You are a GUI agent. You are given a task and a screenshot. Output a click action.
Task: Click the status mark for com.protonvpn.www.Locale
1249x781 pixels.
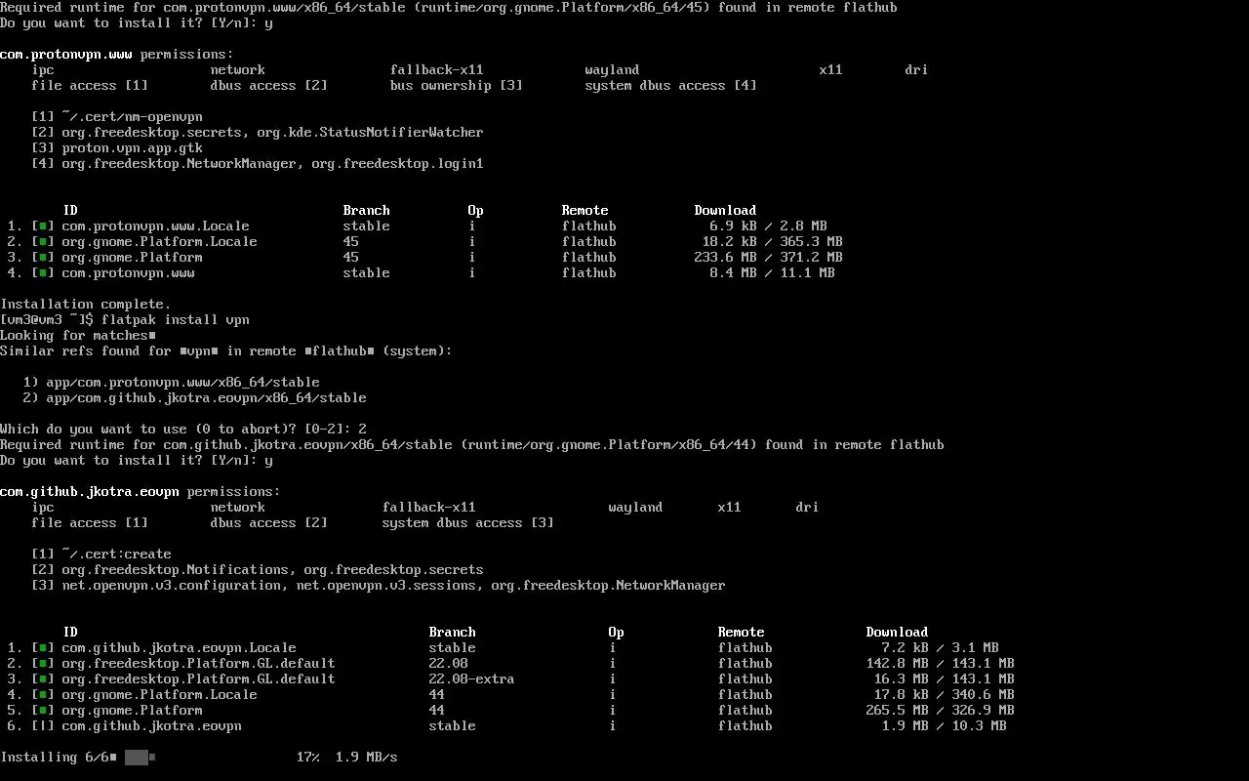[43, 226]
